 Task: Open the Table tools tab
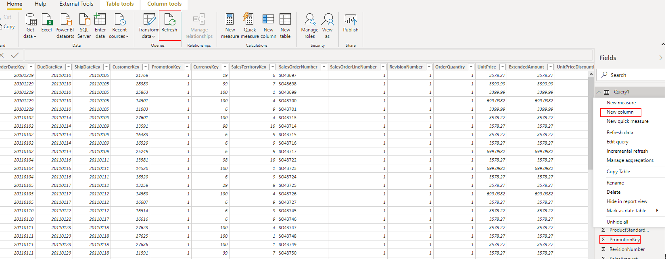click(x=120, y=4)
